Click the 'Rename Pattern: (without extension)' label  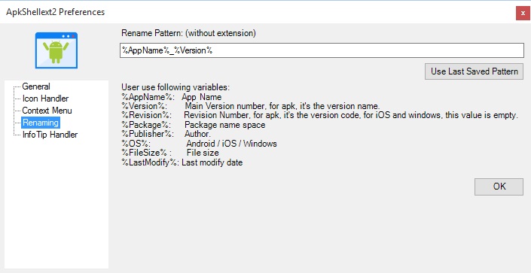(188, 33)
